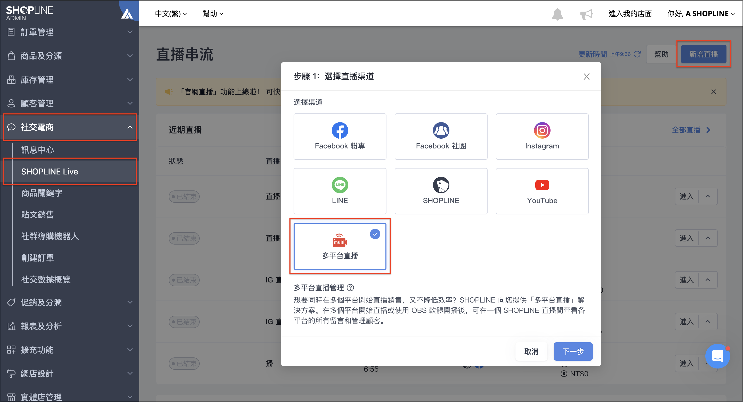Open the 全部直播 link
The height and width of the screenshot is (402, 743).
(x=691, y=130)
